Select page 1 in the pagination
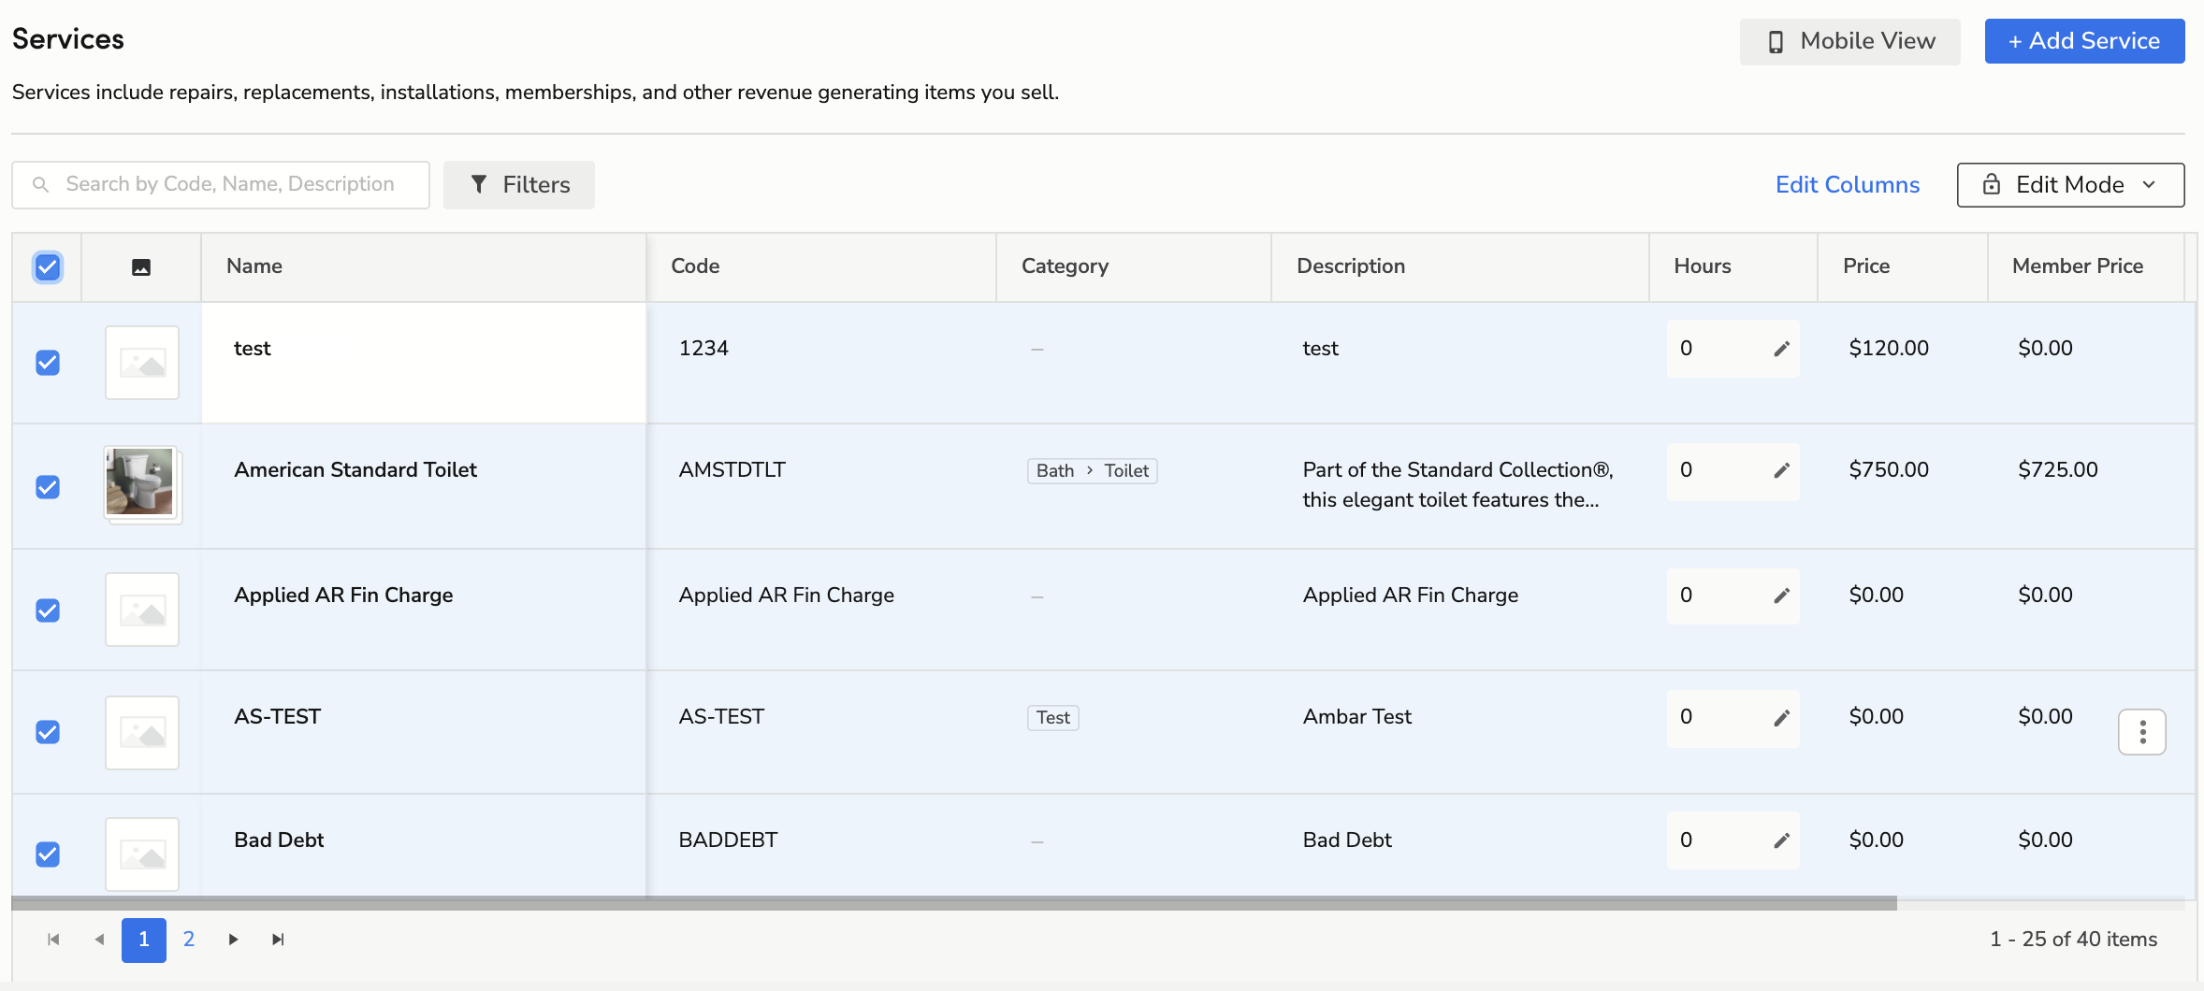Screen dimensions: 2204x991 pos(144,940)
